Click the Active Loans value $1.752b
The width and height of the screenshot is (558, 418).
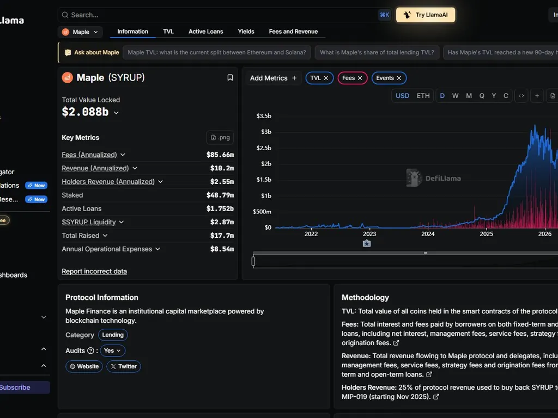coord(220,208)
